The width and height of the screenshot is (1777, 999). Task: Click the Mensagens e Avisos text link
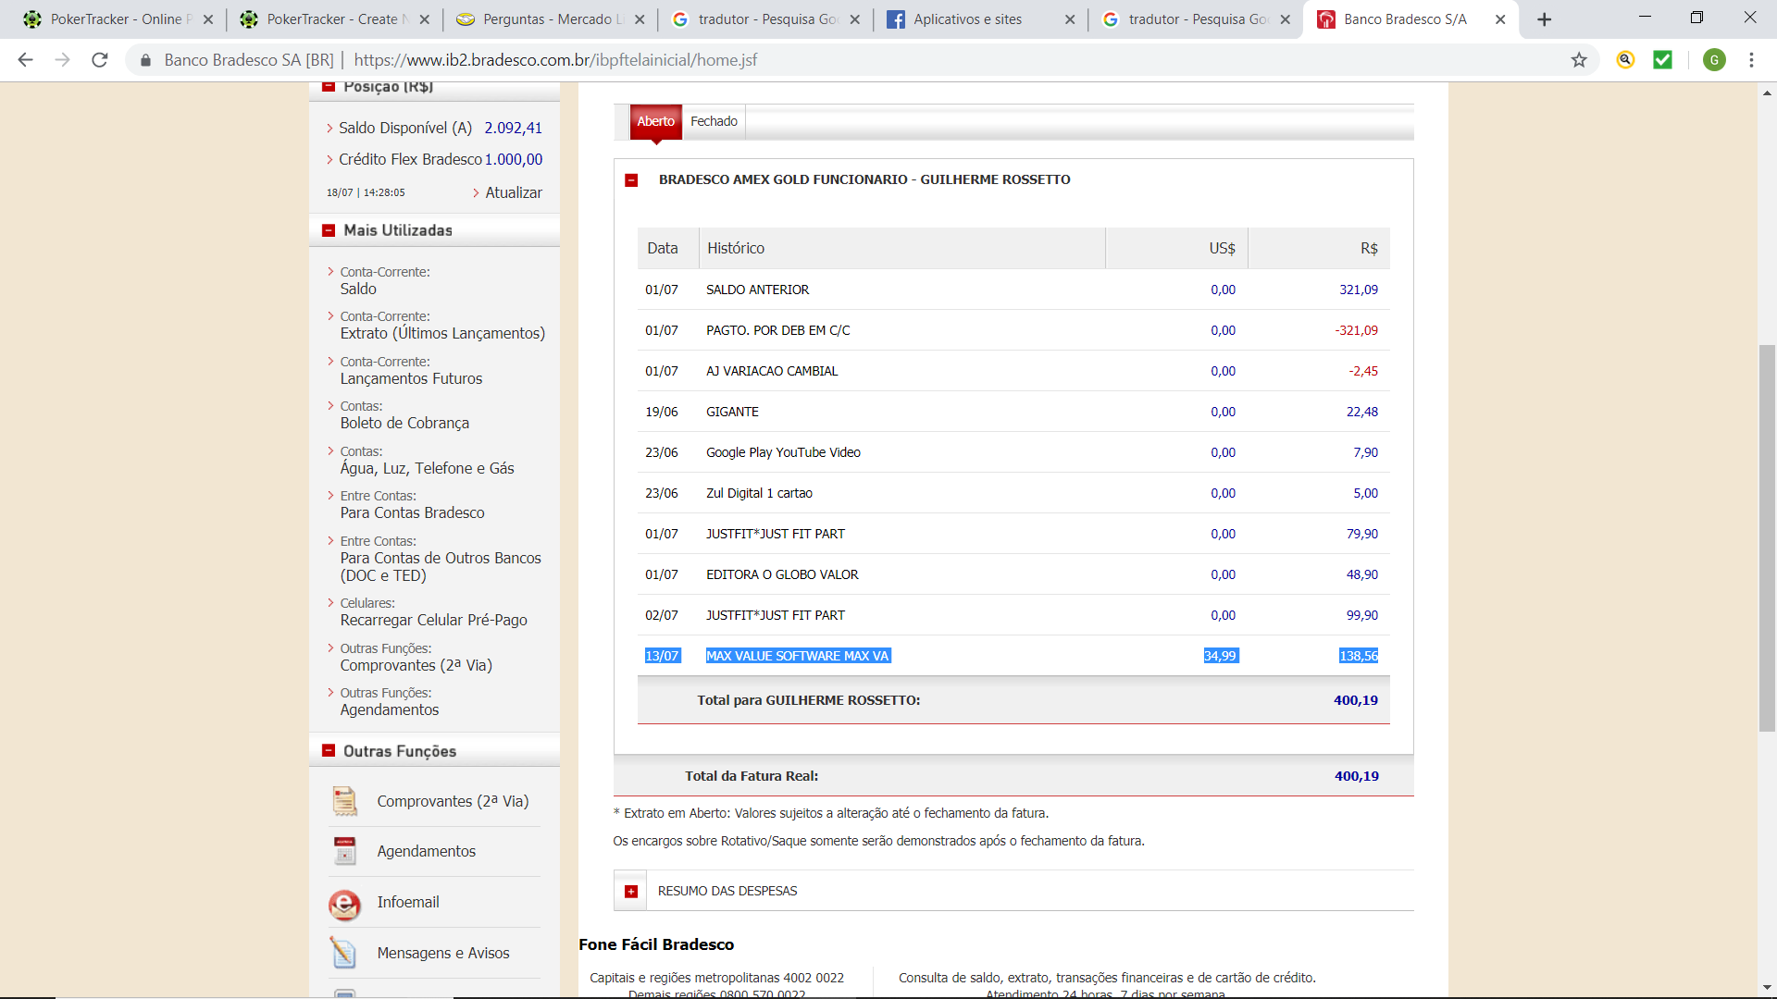pyautogui.click(x=442, y=953)
